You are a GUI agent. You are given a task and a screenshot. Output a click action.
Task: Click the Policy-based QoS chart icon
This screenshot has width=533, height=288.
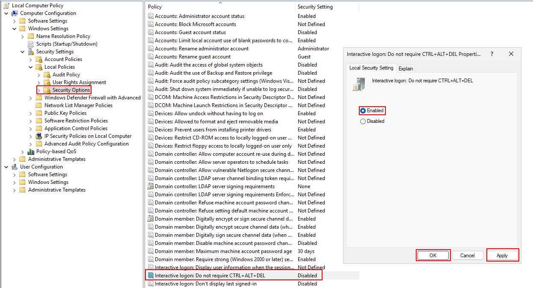(31, 151)
